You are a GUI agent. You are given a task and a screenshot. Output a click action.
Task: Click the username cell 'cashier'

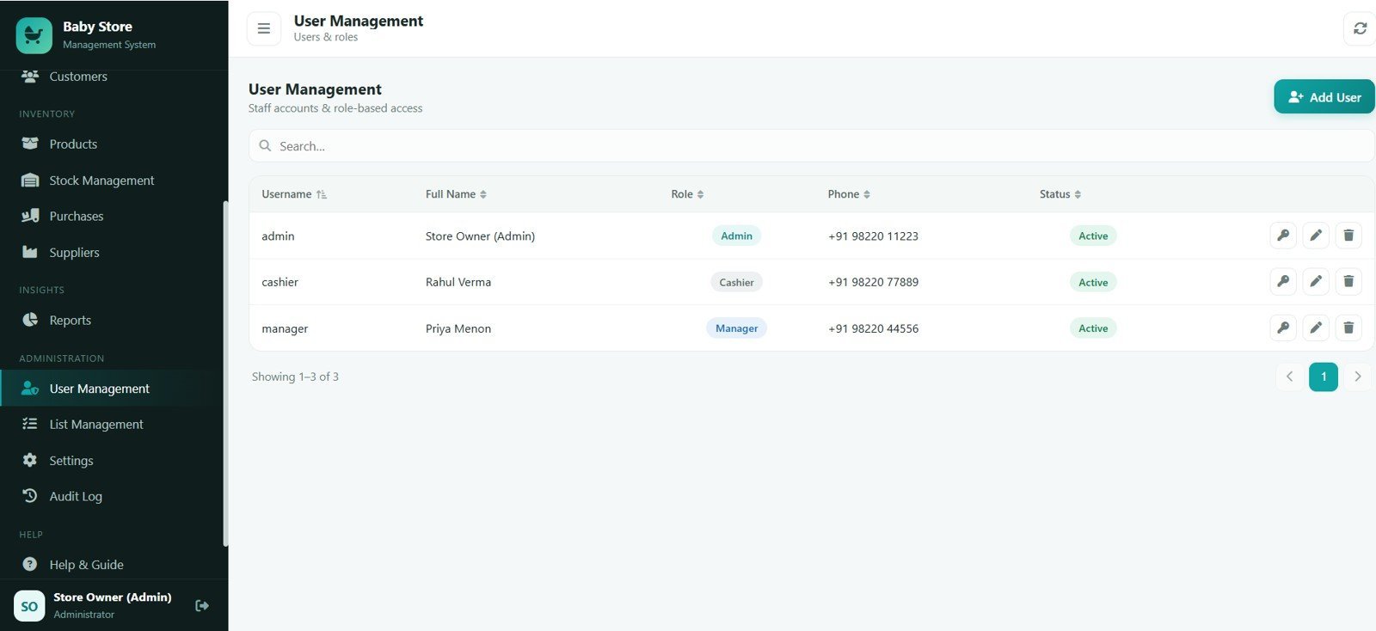(x=280, y=282)
